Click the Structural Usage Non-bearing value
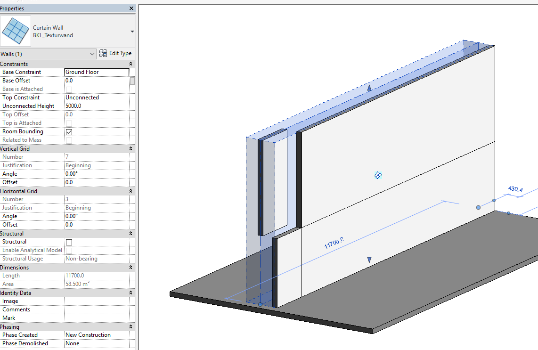538x350 pixels. tap(97, 259)
